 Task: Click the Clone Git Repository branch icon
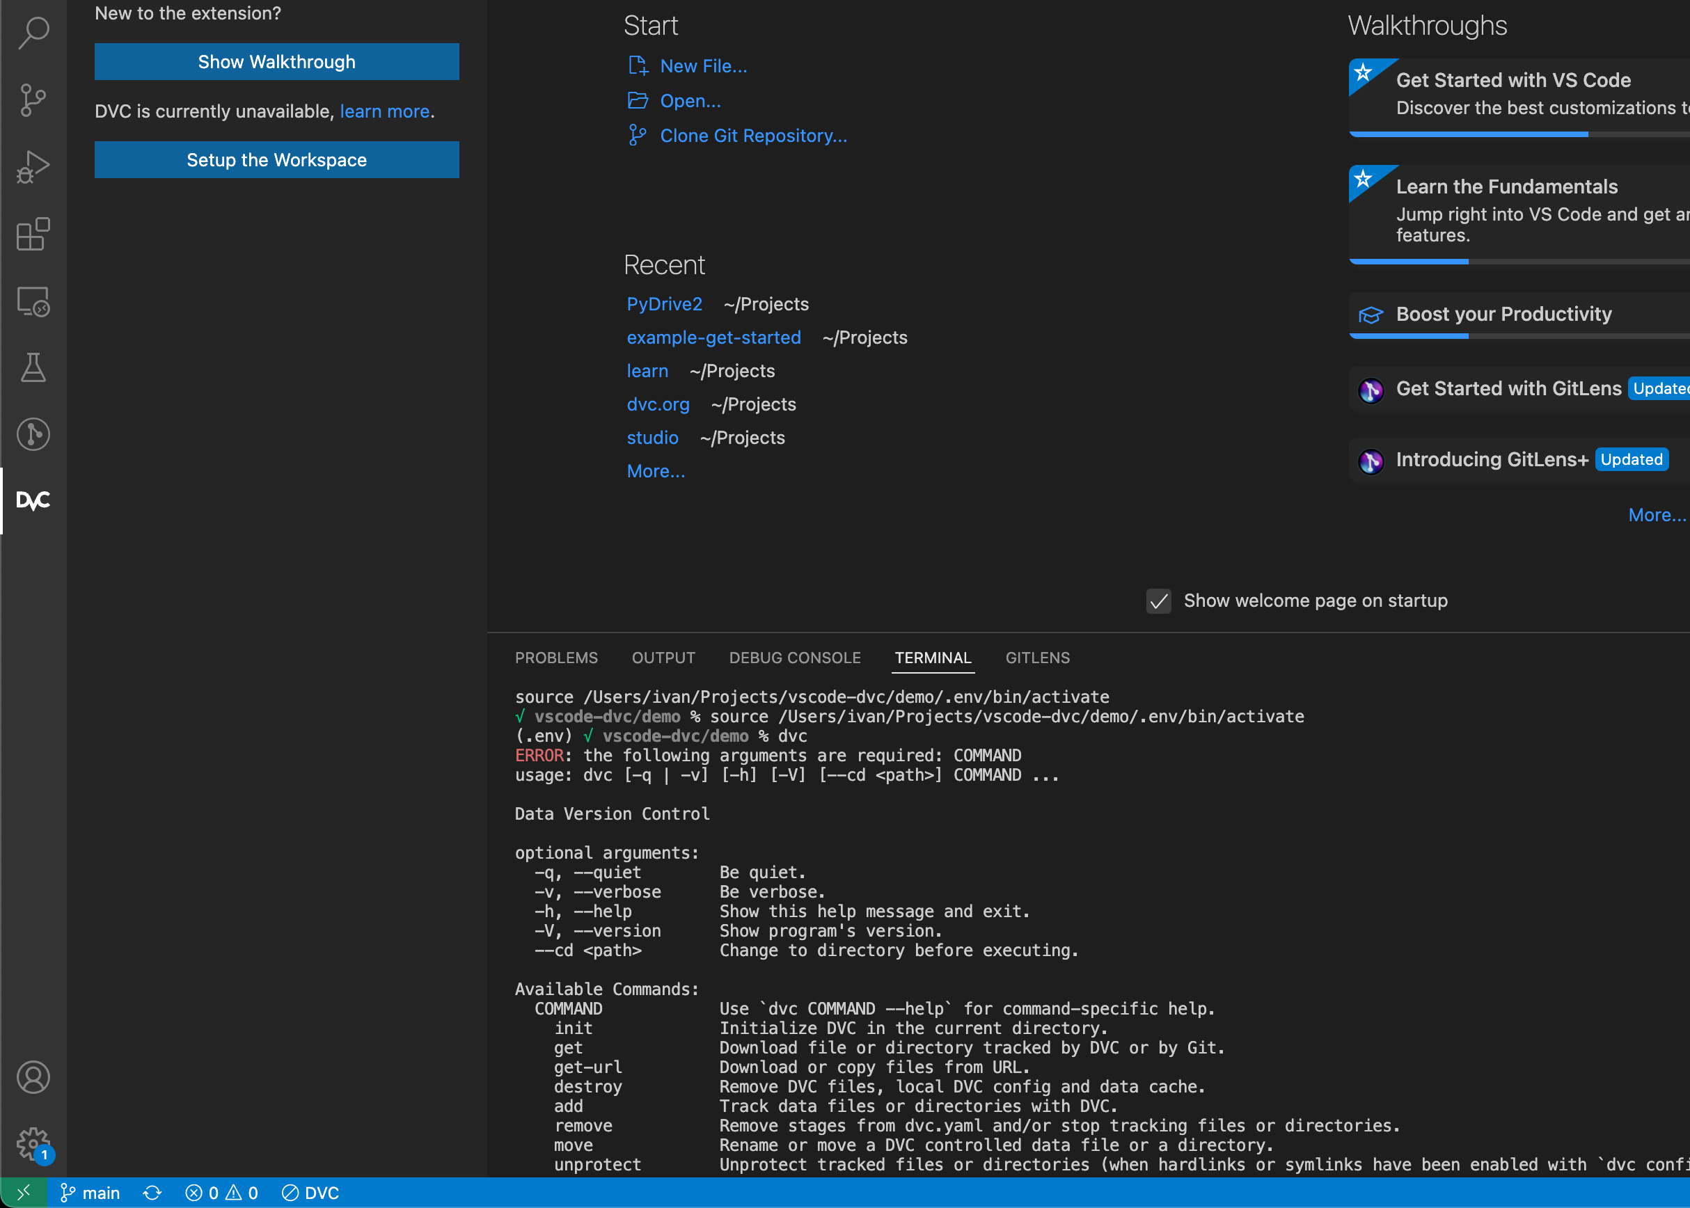(x=638, y=136)
